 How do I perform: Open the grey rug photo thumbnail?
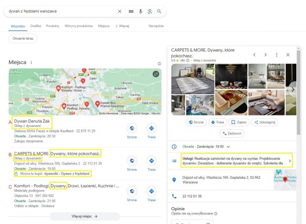click(193, 79)
